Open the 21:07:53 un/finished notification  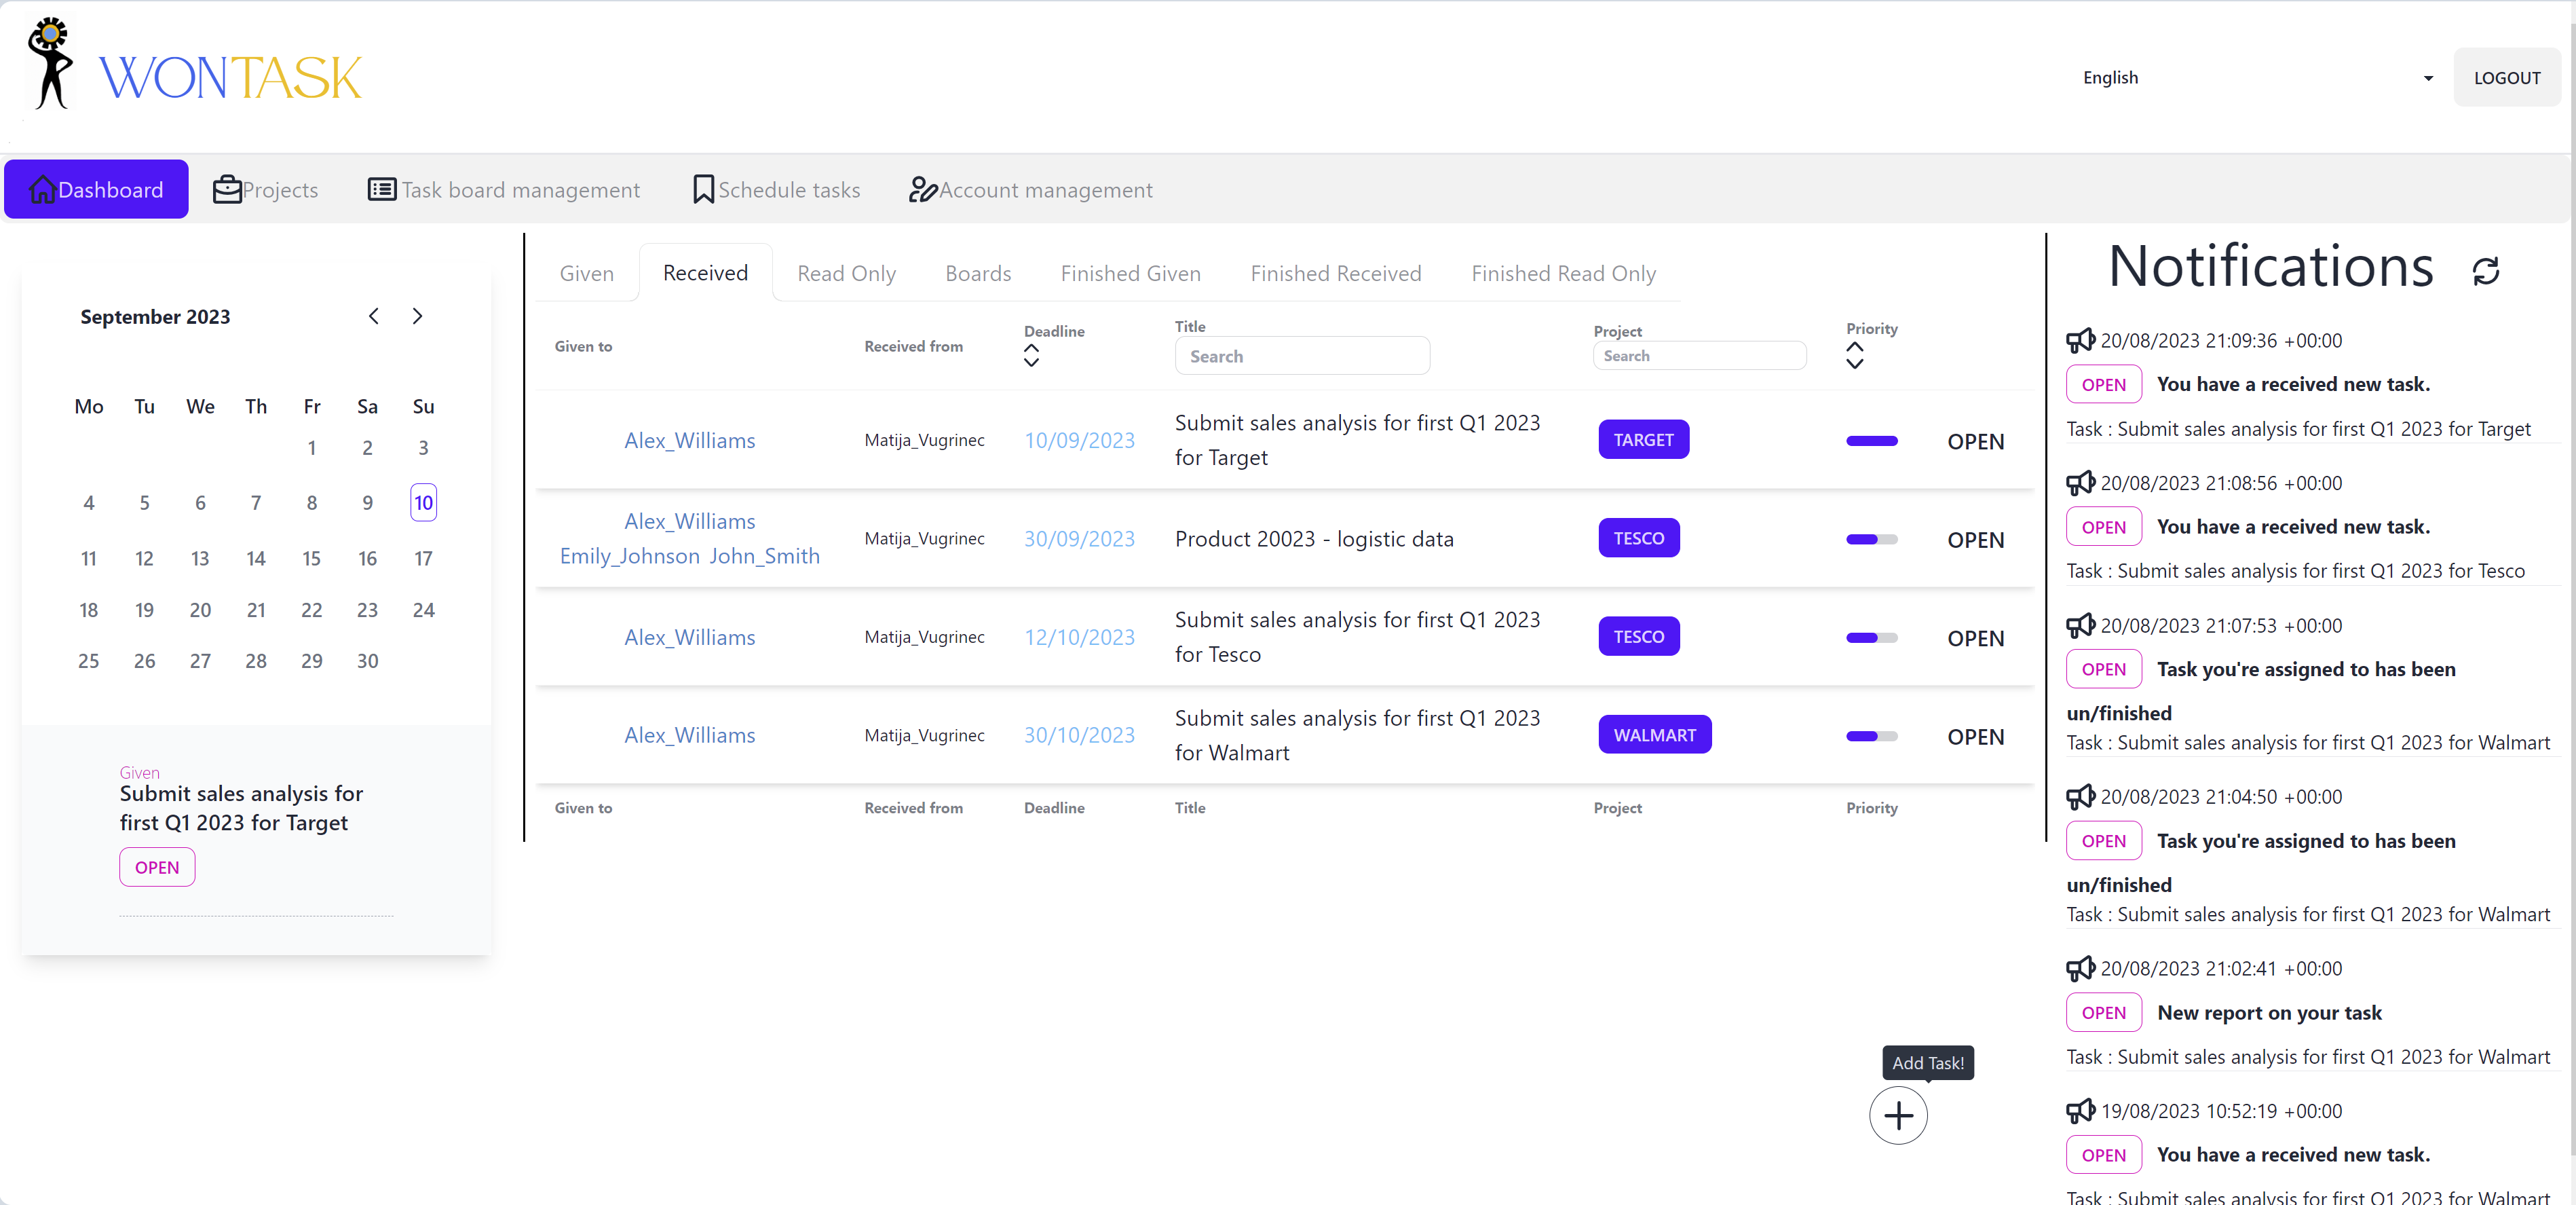(x=2103, y=669)
